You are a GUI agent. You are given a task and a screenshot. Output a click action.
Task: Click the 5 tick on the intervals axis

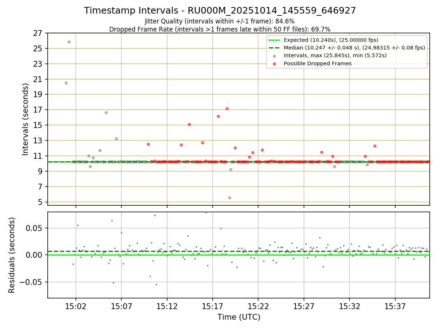(40, 202)
